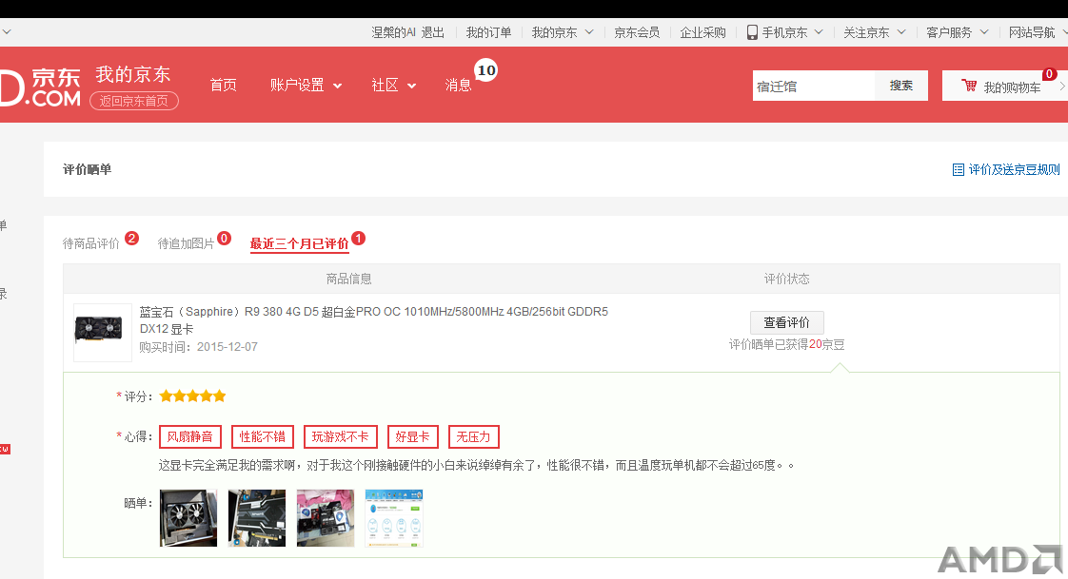This screenshot has width=1068, height=579.
Task: Click the 搜索 button
Action: (x=901, y=86)
